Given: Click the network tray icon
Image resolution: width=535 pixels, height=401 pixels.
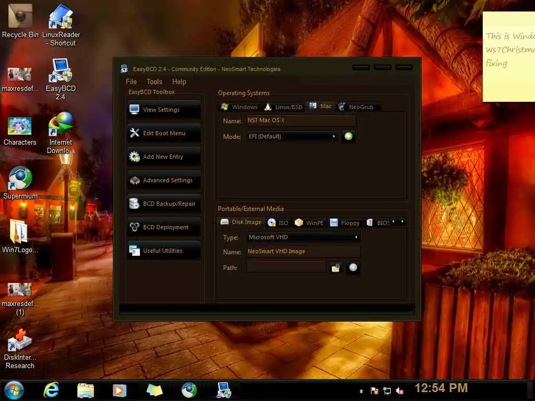Looking at the screenshot, I should pyautogui.click(x=387, y=391).
